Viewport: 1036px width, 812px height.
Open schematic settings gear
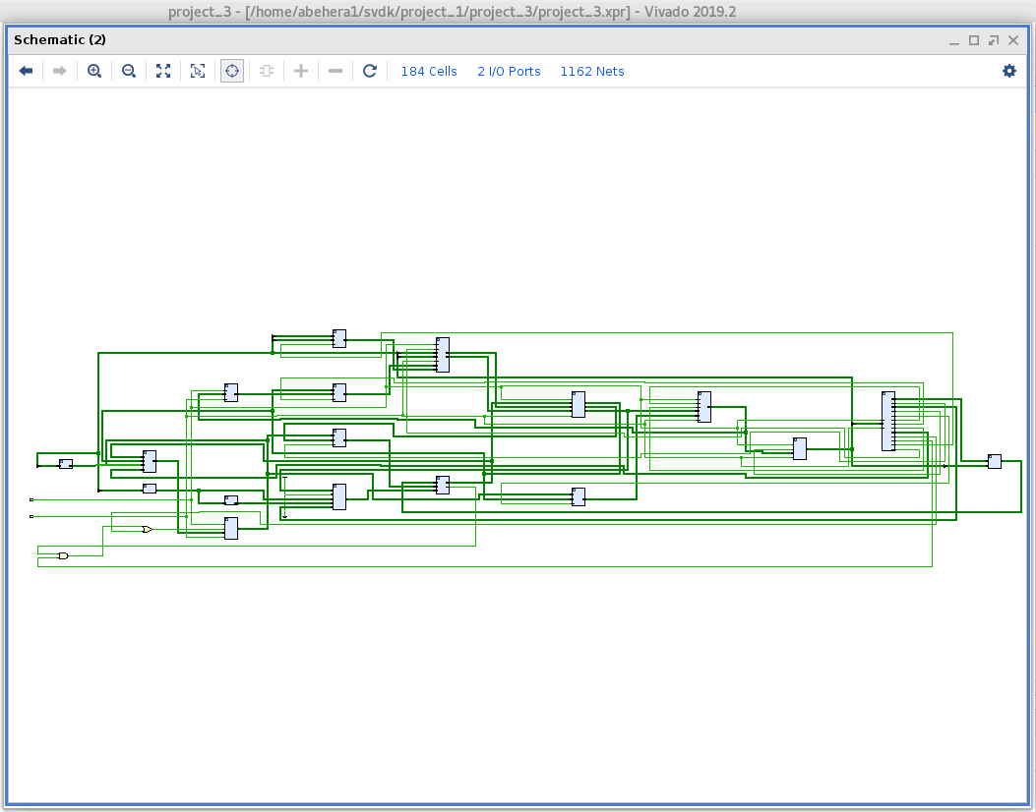[1009, 71]
